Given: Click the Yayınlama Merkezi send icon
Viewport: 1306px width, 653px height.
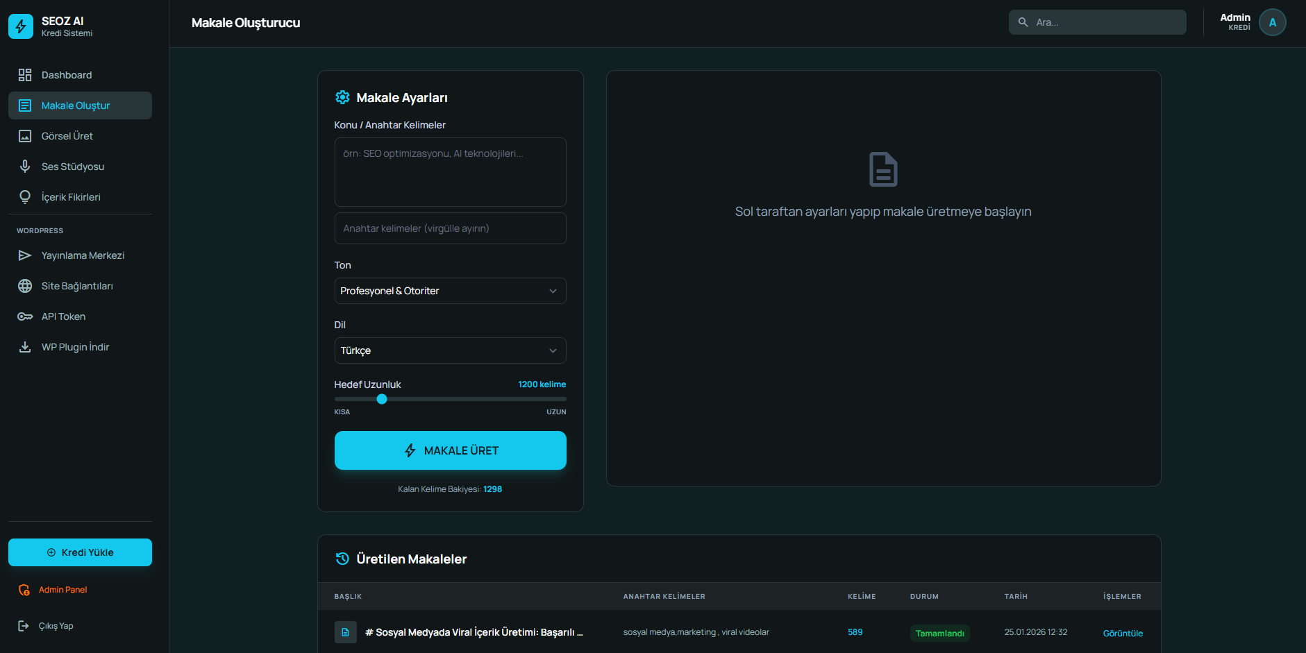Looking at the screenshot, I should [25, 255].
